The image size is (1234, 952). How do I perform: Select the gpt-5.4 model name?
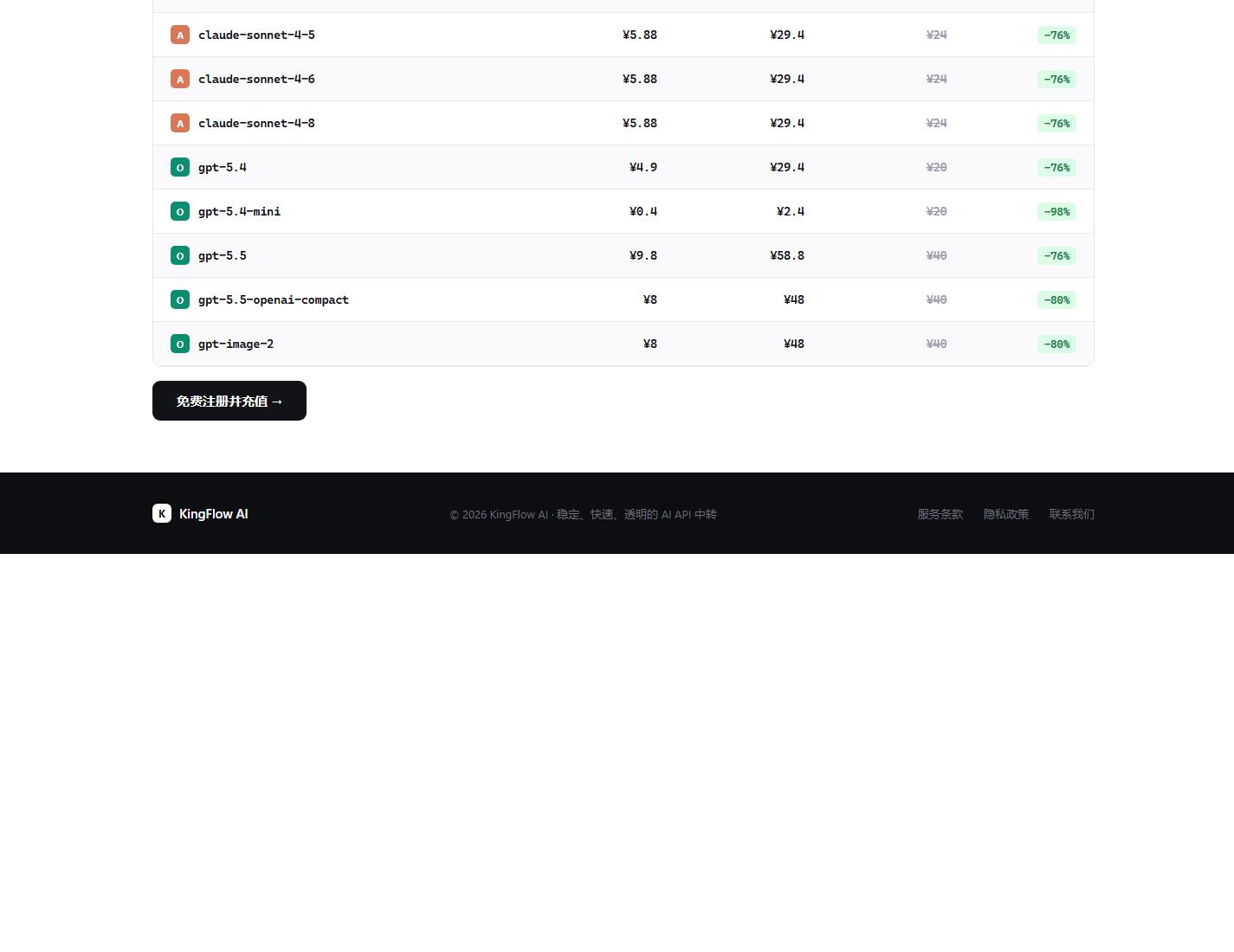pyautogui.click(x=223, y=167)
